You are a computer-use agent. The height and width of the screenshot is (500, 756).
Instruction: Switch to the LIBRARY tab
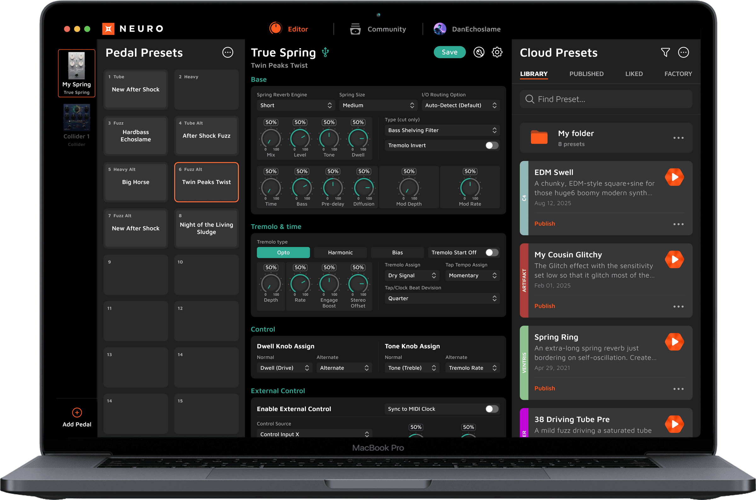(x=534, y=74)
